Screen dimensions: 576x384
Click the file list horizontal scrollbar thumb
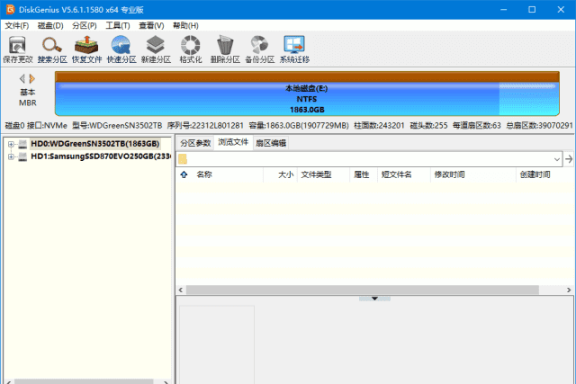pos(363,290)
